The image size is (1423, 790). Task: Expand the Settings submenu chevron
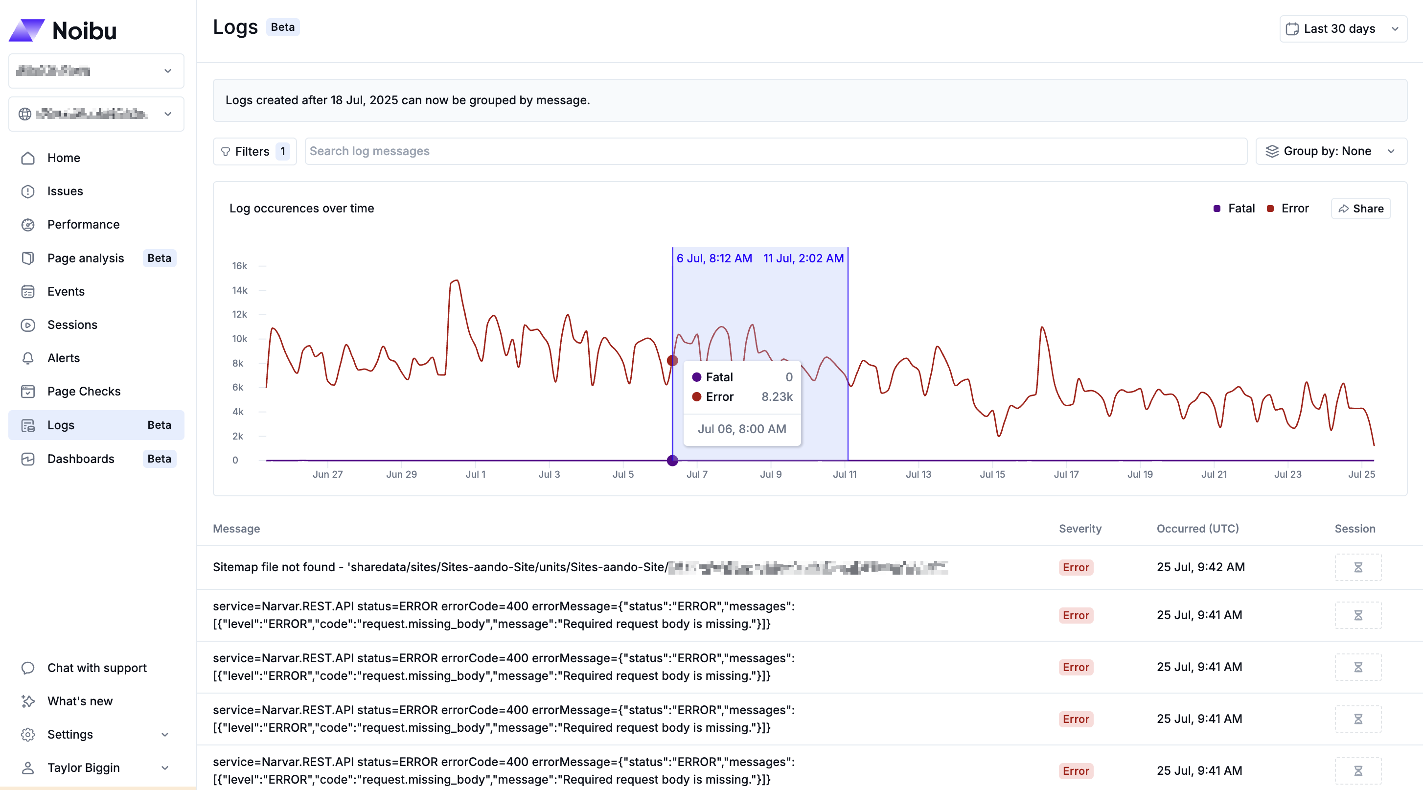[x=164, y=735]
